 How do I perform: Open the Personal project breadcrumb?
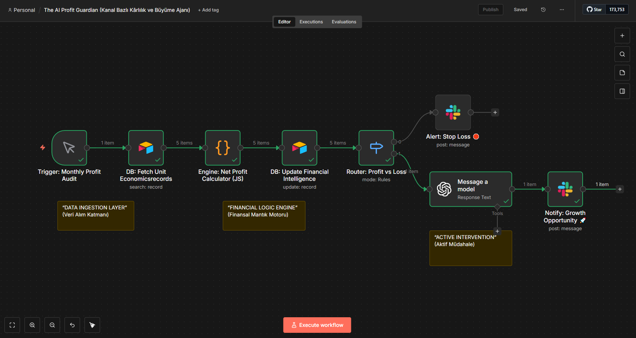21,10
